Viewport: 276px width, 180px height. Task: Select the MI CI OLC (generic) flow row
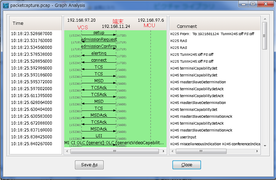114,143
